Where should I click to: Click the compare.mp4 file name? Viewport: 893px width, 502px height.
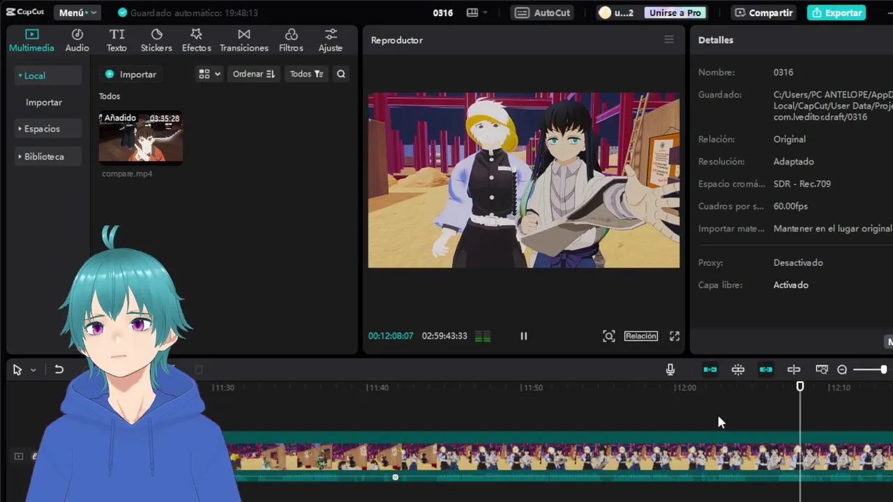point(127,174)
